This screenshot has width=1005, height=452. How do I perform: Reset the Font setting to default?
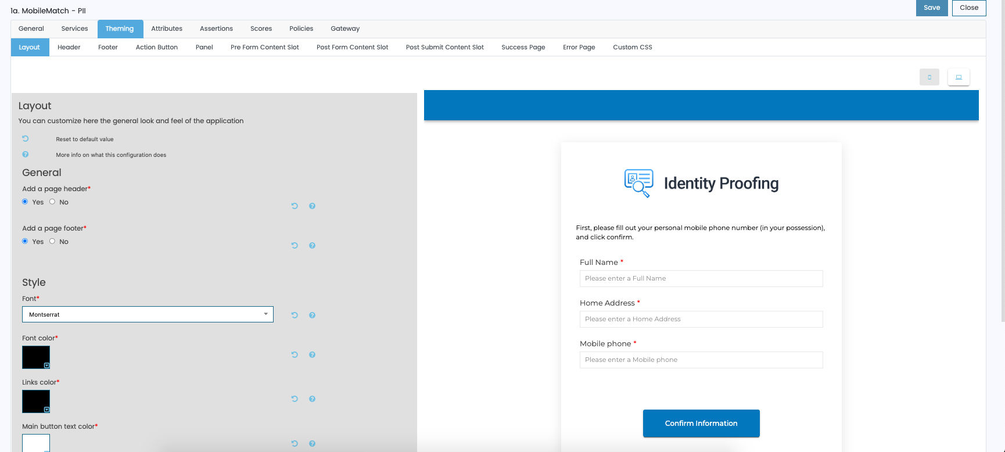295,315
